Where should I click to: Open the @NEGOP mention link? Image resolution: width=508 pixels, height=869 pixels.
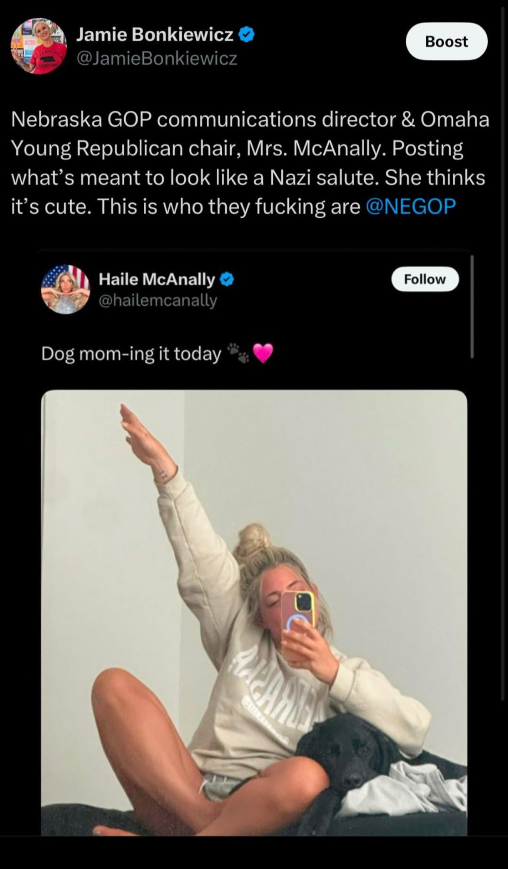(411, 206)
